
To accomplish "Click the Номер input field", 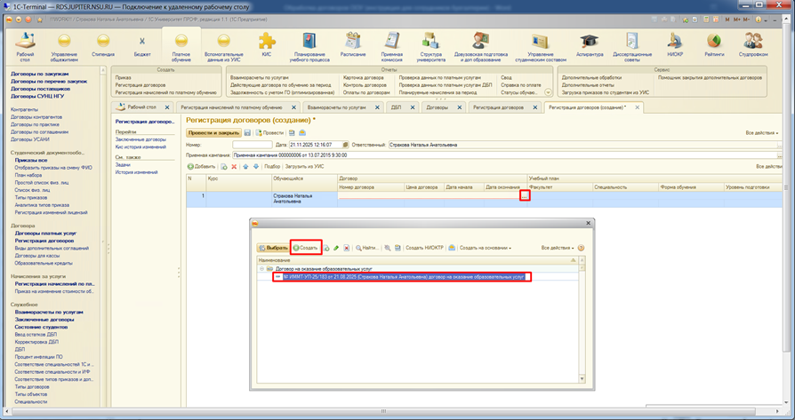I will coord(252,144).
